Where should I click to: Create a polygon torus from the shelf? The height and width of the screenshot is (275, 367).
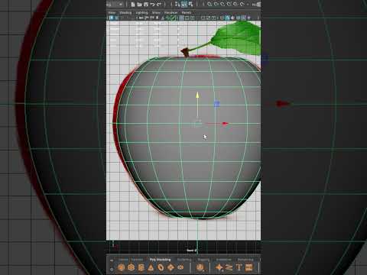click(x=161, y=267)
